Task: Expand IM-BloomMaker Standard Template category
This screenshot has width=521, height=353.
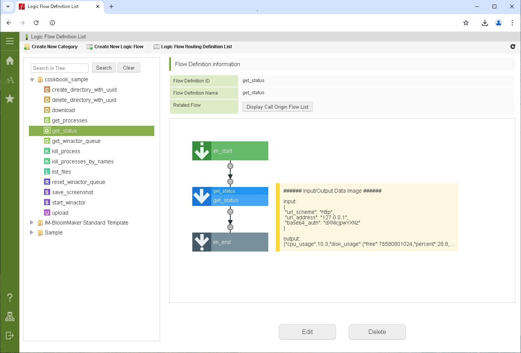Action: (32, 223)
